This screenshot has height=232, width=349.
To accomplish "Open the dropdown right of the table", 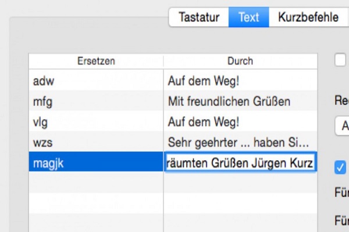I will [x=343, y=126].
